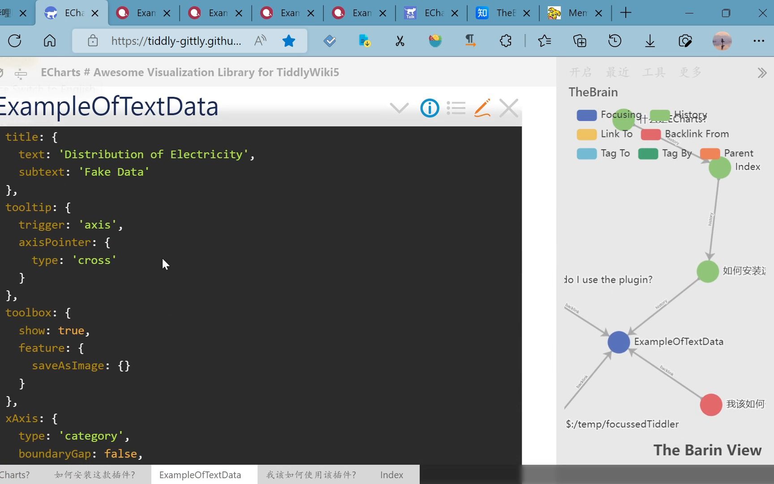This screenshot has height=484, width=774.
Task: Toggle the Link To legend item
Action: pos(605,134)
